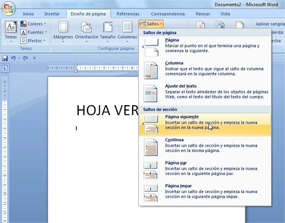
Task: Select the Diseño de página tab
Action: [88, 14]
